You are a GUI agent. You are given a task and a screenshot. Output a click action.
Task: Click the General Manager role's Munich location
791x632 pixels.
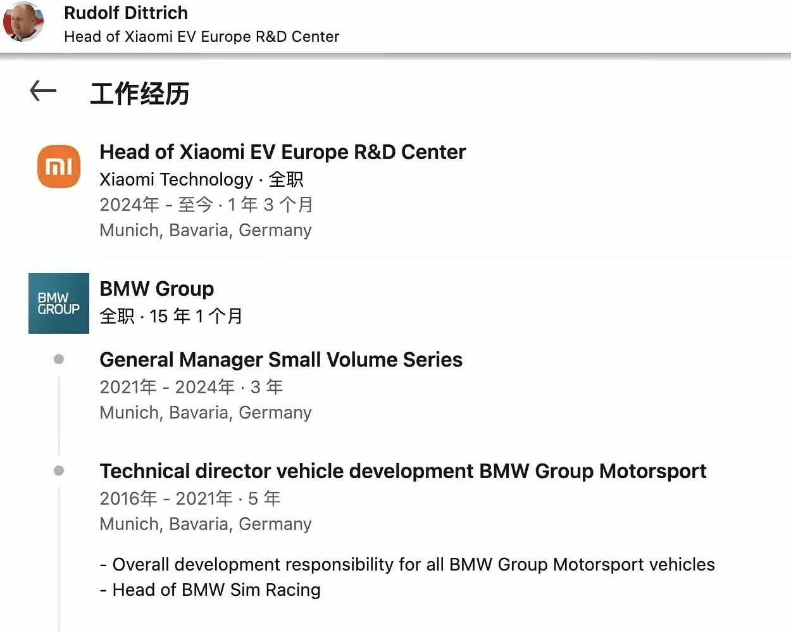(x=206, y=412)
